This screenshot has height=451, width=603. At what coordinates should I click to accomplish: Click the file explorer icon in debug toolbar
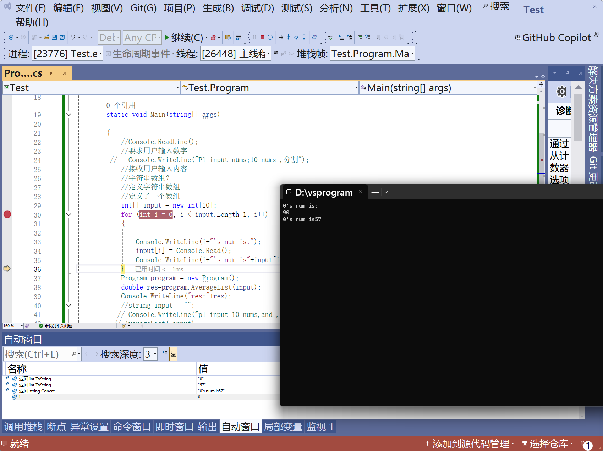(x=228, y=37)
